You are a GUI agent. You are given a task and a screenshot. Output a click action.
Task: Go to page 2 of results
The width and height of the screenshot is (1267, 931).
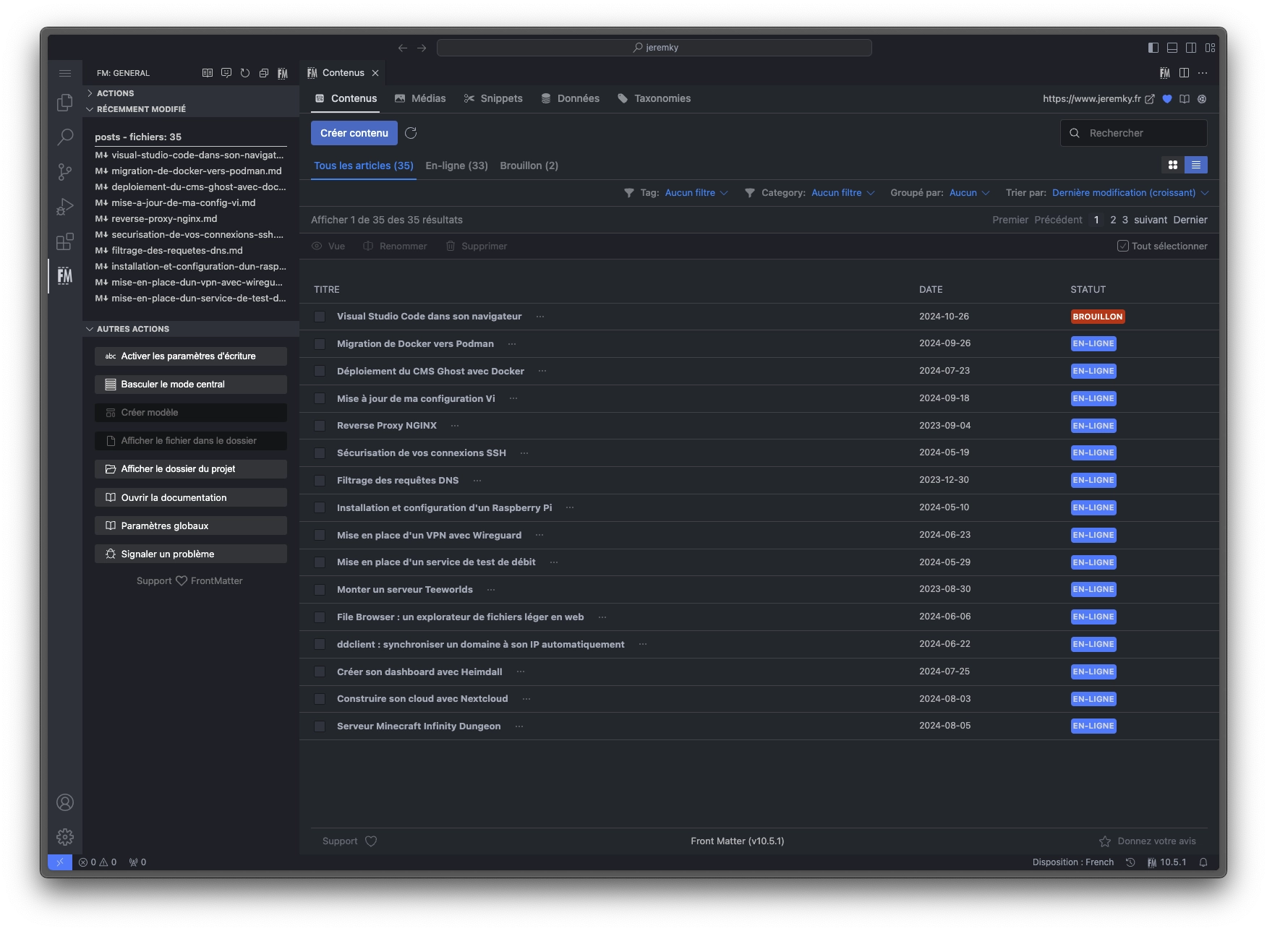[1113, 220]
